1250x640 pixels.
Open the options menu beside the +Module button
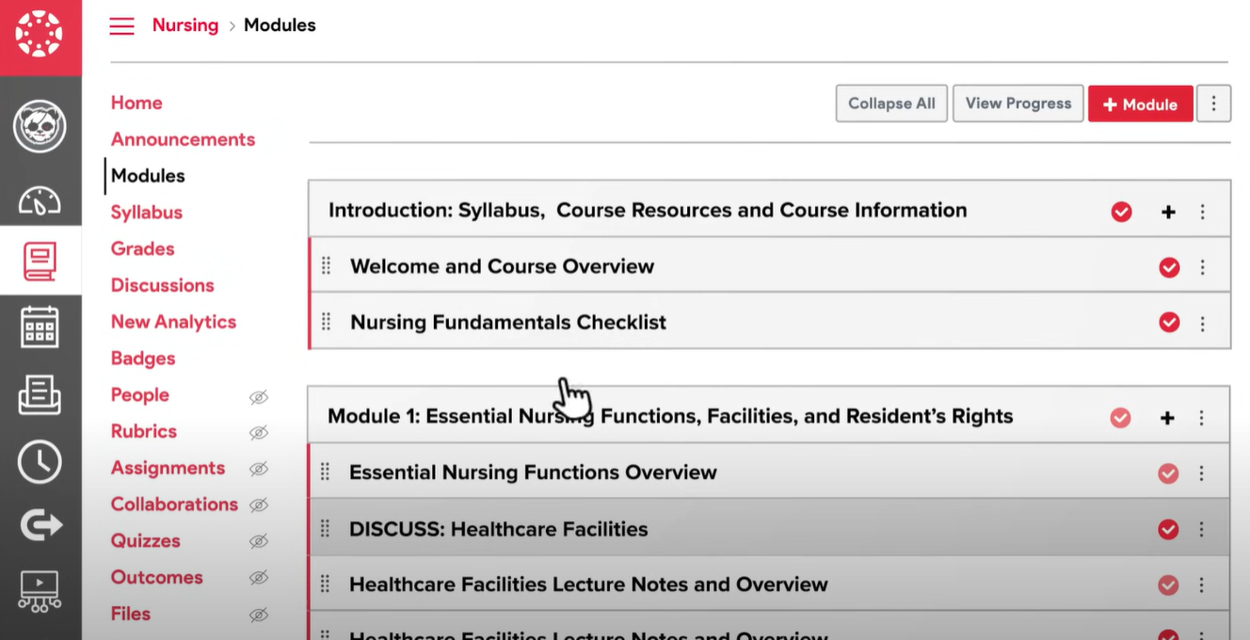[x=1213, y=104]
